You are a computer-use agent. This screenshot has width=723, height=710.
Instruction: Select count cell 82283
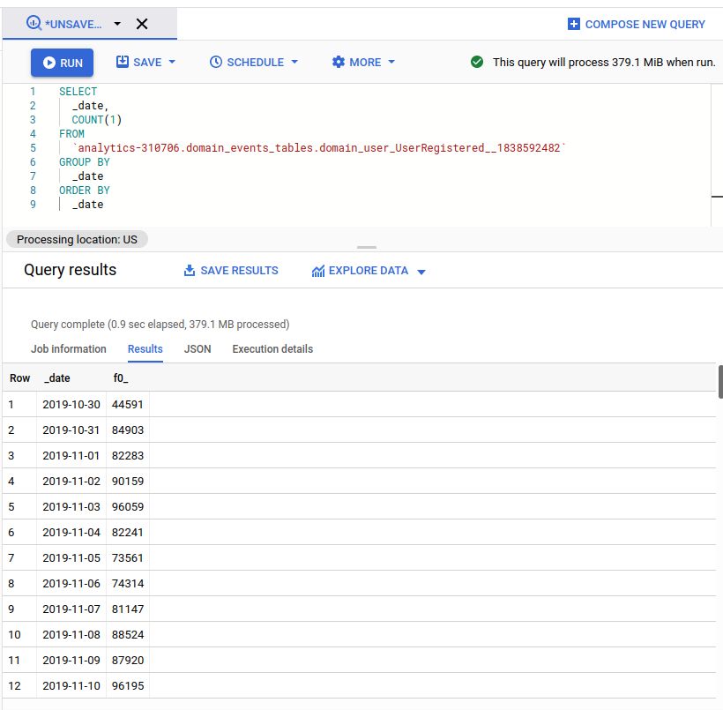tap(128, 456)
